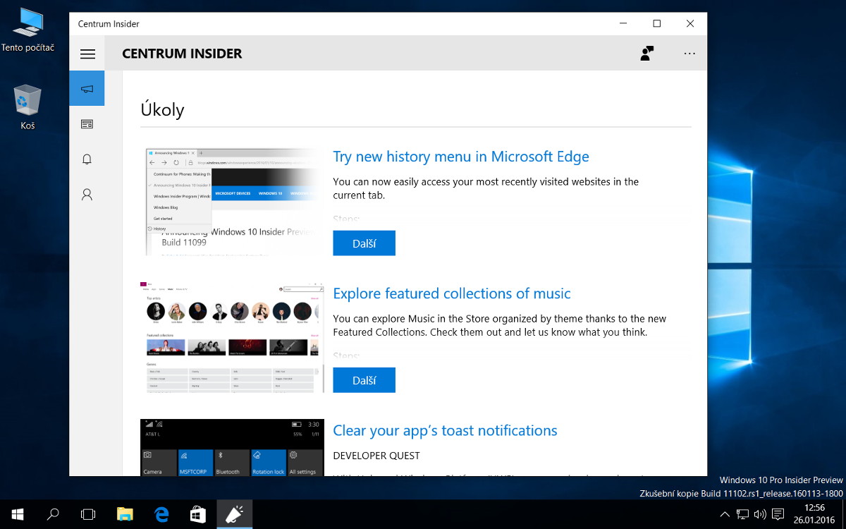Click Další under the Edge history quest
846x529 pixels.
(x=364, y=243)
